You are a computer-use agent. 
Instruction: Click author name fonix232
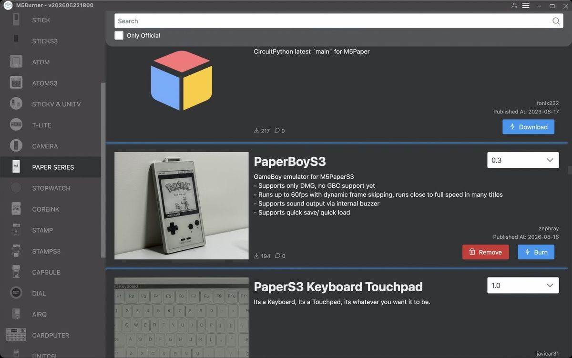[547, 103]
